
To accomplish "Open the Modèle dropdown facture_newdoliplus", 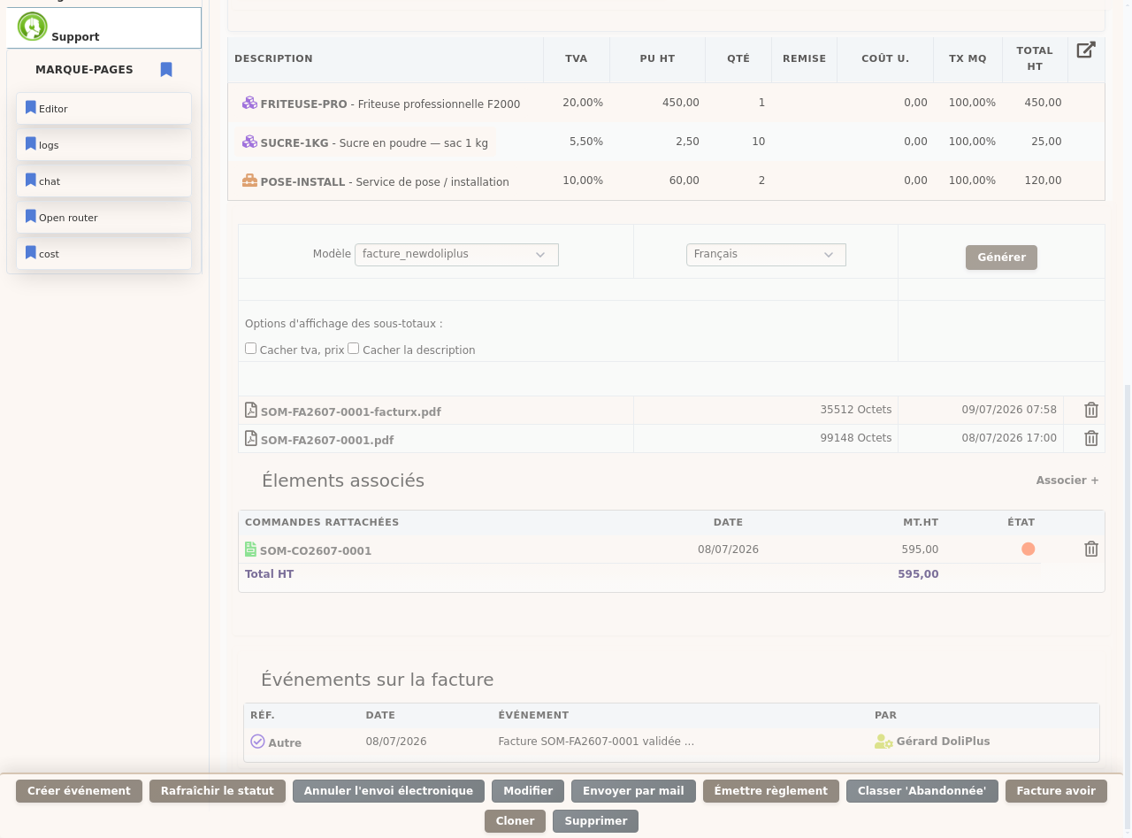I will click(456, 255).
